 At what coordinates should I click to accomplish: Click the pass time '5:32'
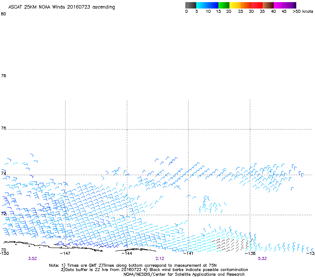pos(262,259)
